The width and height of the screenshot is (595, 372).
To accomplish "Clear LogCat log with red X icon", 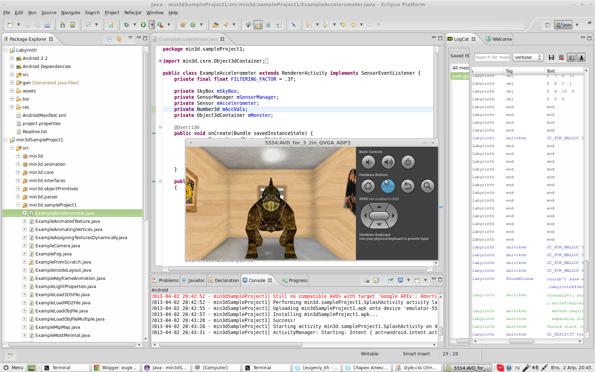I will pyautogui.click(x=561, y=57).
